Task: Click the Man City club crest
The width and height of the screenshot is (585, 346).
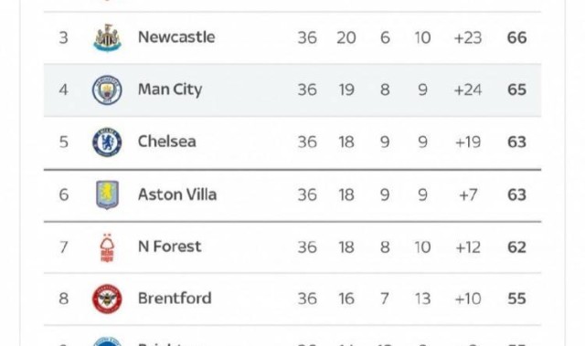Action: click(107, 89)
